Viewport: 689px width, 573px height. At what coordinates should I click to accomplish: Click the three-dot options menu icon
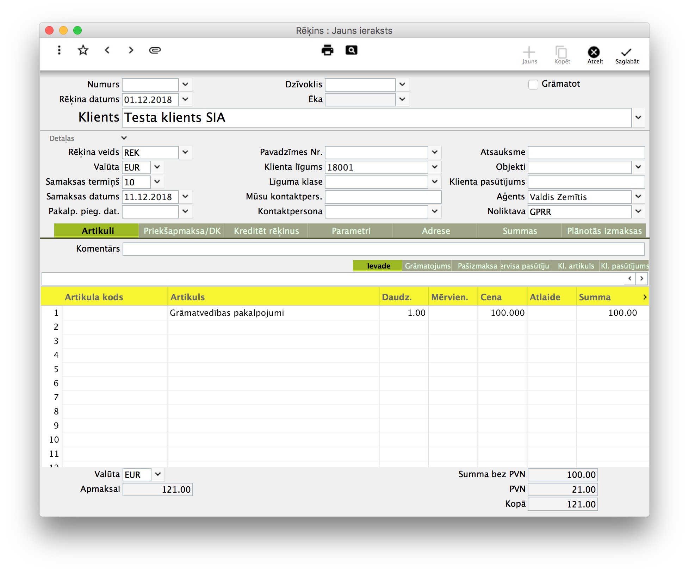pos(59,50)
